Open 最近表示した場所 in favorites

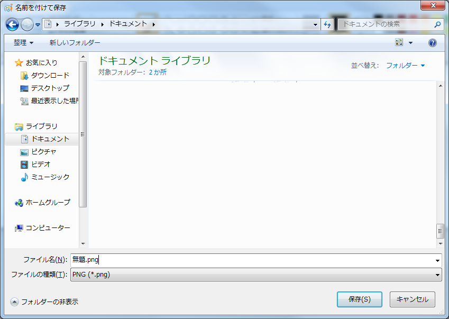(54, 101)
